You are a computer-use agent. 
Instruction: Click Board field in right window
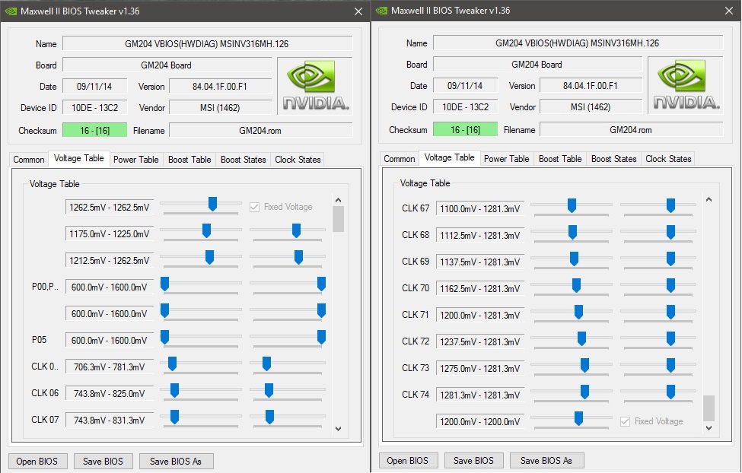[x=537, y=65]
